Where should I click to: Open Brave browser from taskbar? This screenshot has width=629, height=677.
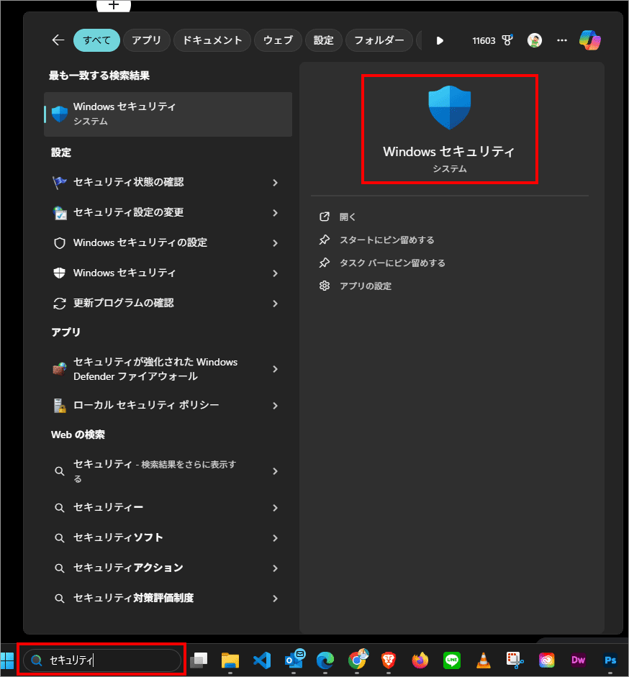(x=388, y=660)
